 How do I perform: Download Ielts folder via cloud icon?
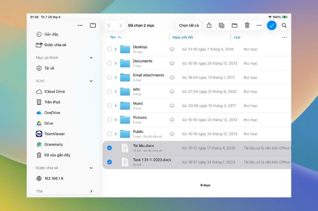tap(172, 91)
